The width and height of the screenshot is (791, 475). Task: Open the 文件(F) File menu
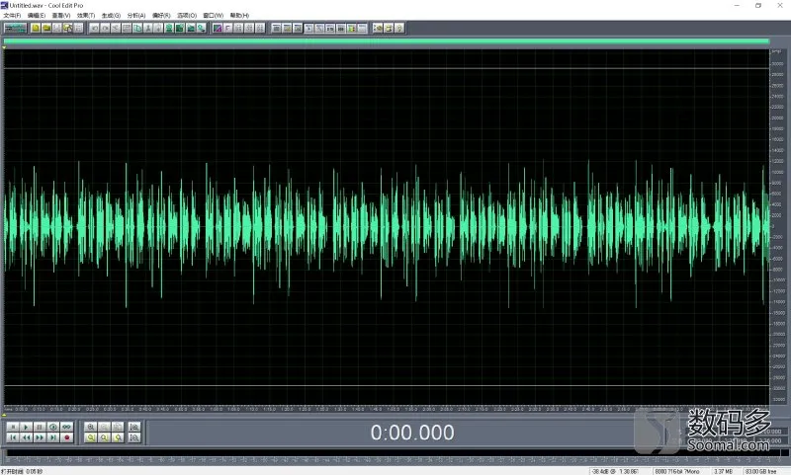coord(12,16)
